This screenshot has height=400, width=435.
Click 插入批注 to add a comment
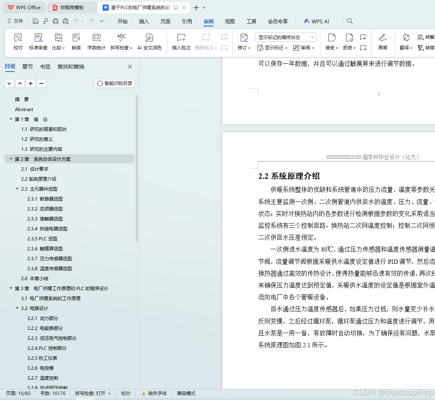(181, 42)
